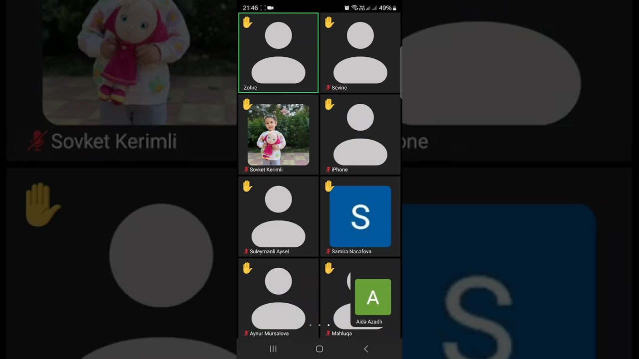The width and height of the screenshot is (639, 359).
Task: Tap the raised hand on Suleymanli Aysel's tile
Action: pos(247,186)
